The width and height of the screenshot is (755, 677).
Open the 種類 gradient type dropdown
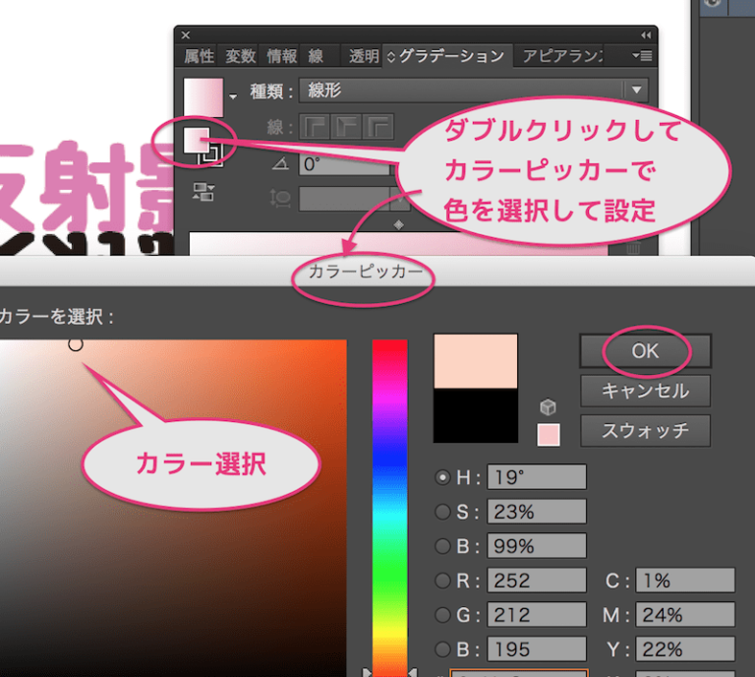pyautogui.click(x=473, y=91)
